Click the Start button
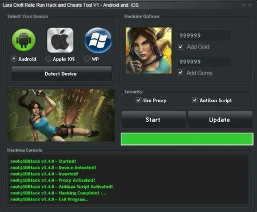 (x=154, y=120)
